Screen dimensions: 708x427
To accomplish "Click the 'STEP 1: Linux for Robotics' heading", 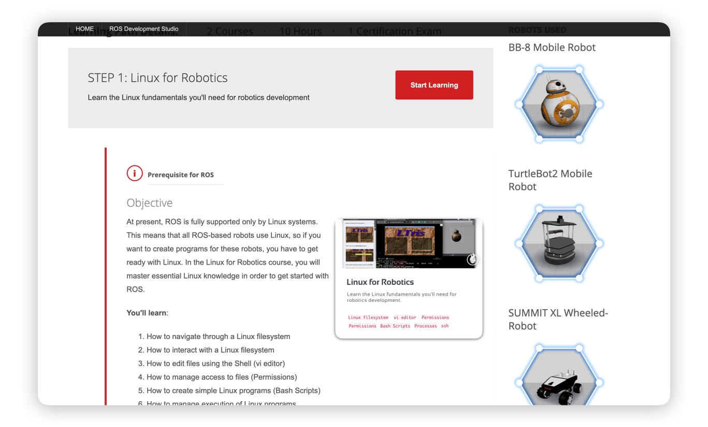I will [x=157, y=78].
